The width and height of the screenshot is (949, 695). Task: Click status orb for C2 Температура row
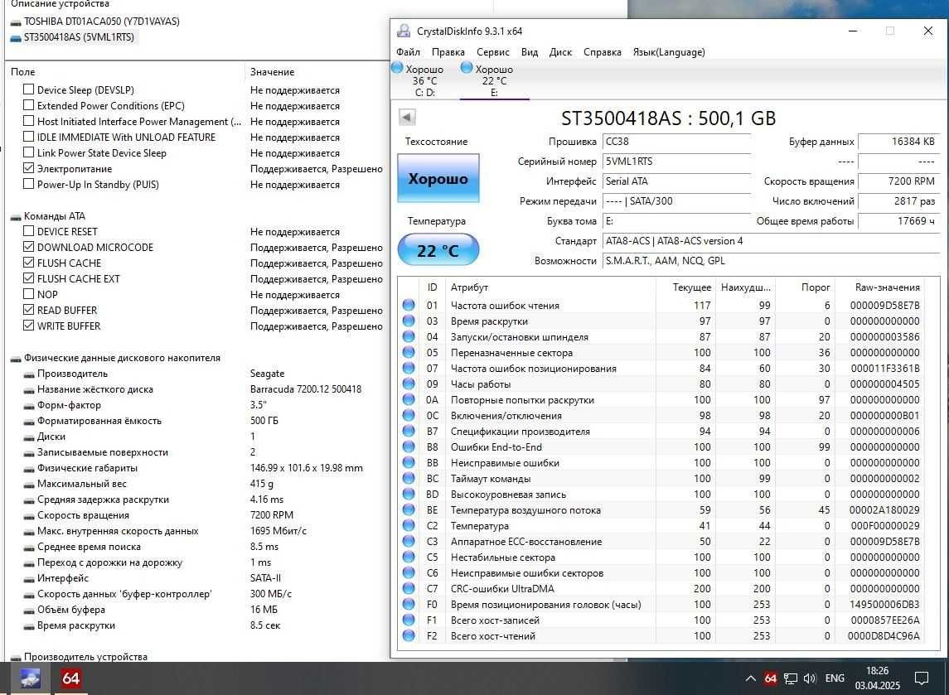pos(409,525)
